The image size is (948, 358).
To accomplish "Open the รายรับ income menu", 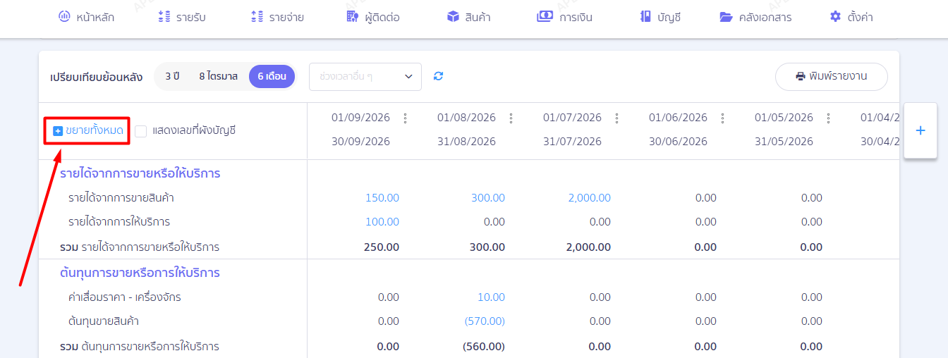I will (182, 17).
